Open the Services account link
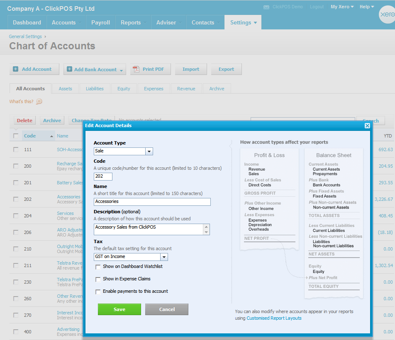Viewport: 395px width, 340px height. [65, 213]
